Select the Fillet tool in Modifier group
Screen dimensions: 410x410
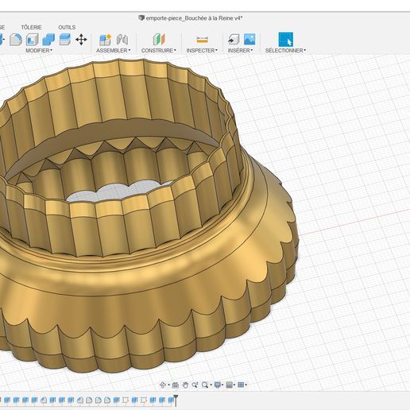click(x=16, y=40)
